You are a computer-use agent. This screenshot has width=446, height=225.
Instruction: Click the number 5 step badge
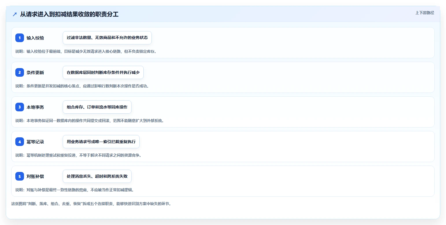pos(20,176)
